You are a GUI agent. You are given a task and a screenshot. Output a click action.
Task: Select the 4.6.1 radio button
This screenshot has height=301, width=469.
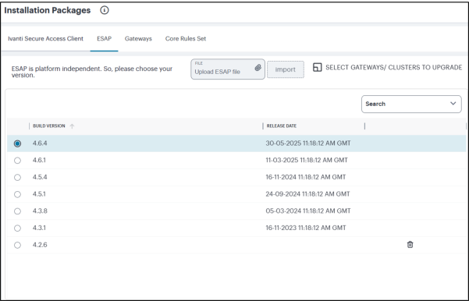[x=17, y=161]
